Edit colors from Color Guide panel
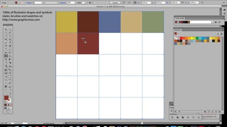Image resolution: width=227 pixels, height=127 pixels. [x=216, y=22]
